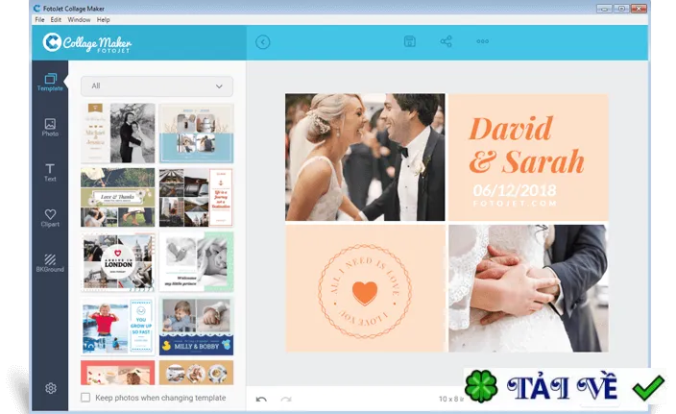Screen dimensions: 676x414
Task: Choose the pink food template thumbnail
Action: (118, 373)
